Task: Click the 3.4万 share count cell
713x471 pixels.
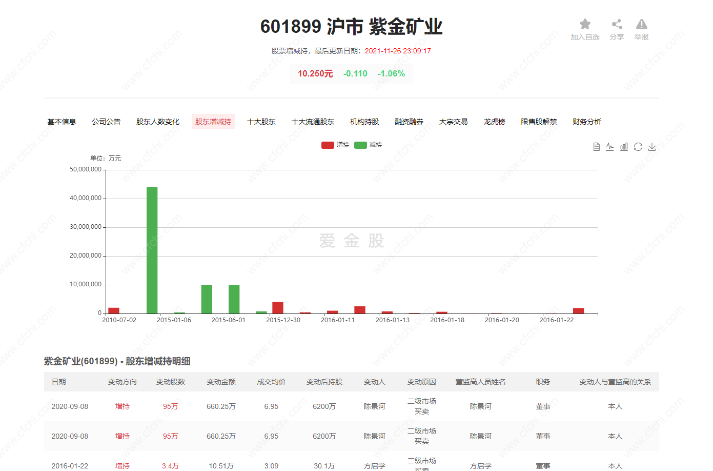Action: pyautogui.click(x=171, y=466)
